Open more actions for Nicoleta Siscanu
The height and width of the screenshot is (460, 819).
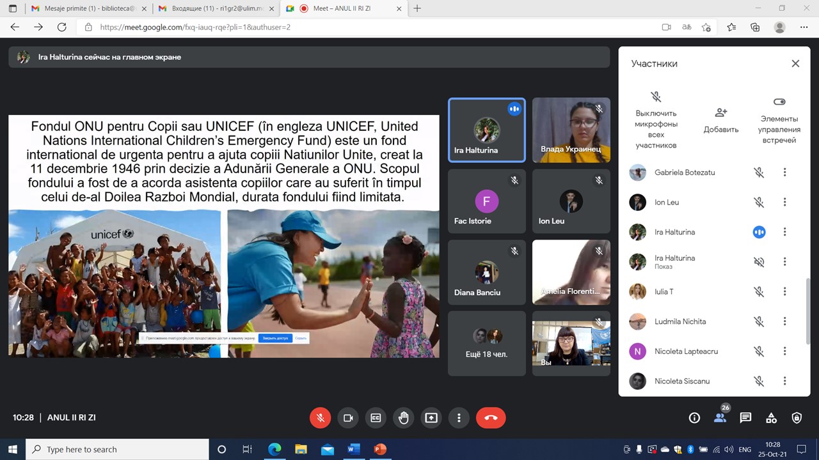(784, 381)
